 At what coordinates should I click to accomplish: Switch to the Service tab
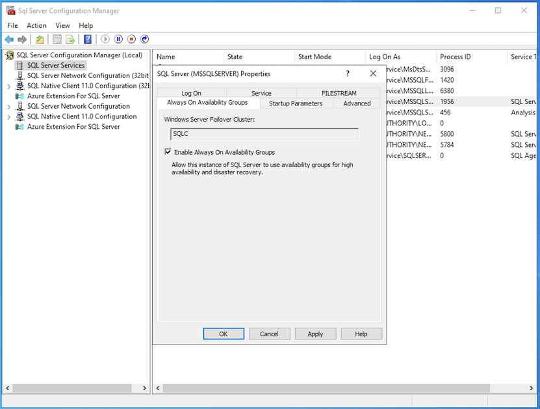tap(261, 93)
